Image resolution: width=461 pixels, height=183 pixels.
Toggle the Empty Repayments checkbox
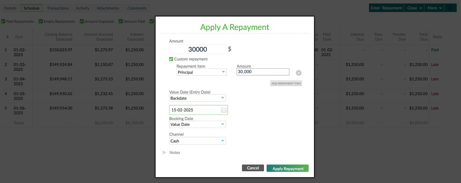[41, 21]
